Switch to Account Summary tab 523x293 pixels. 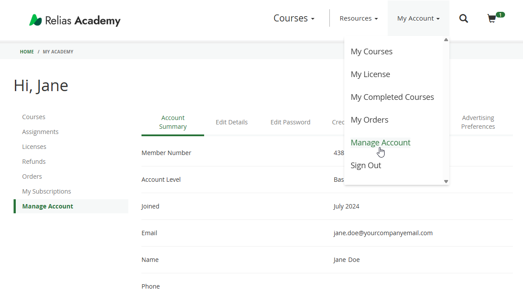pyautogui.click(x=173, y=122)
